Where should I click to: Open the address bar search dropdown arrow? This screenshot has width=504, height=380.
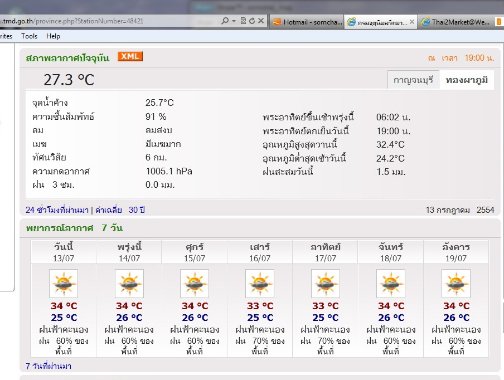pyautogui.click(x=234, y=21)
